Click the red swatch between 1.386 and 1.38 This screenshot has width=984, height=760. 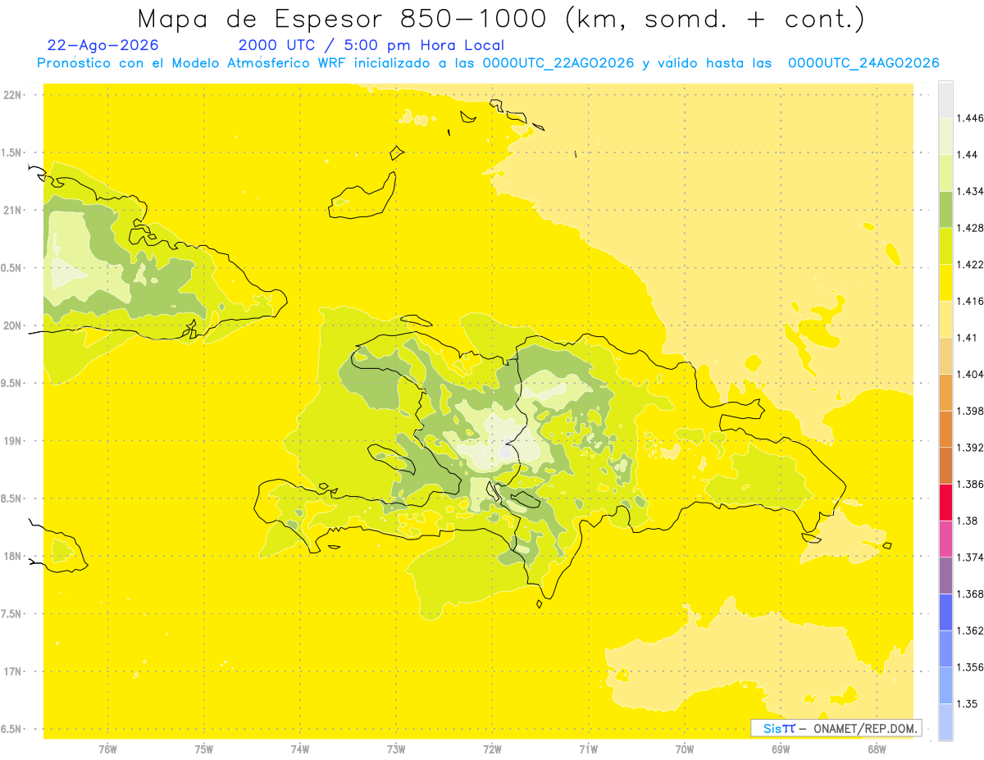tap(945, 502)
